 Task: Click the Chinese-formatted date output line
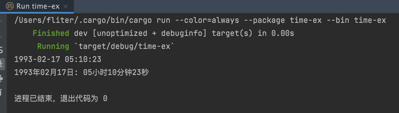[81, 72]
